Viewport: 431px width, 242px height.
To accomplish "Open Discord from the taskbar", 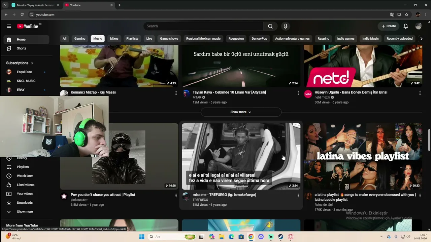I will pos(261,237).
